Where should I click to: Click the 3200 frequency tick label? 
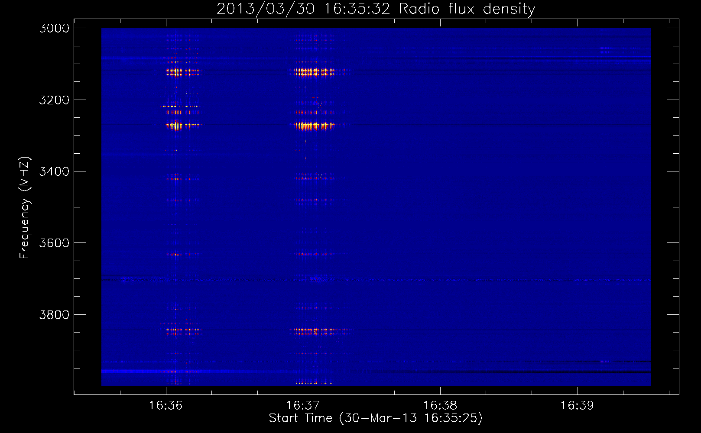[54, 100]
